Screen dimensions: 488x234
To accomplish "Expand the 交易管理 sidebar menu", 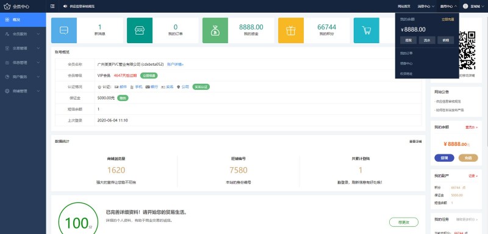I will point(23,49).
